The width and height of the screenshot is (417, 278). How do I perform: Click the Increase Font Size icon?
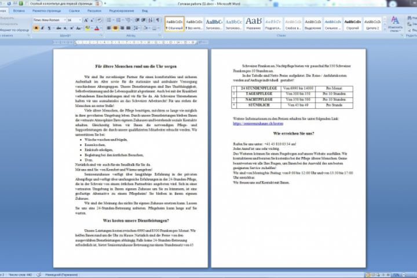(86, 20)
